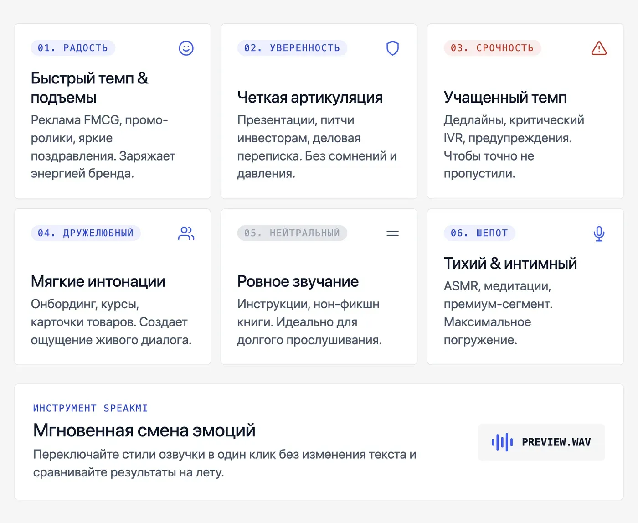Click the microphone icon in Шепот card

point(599,233)
